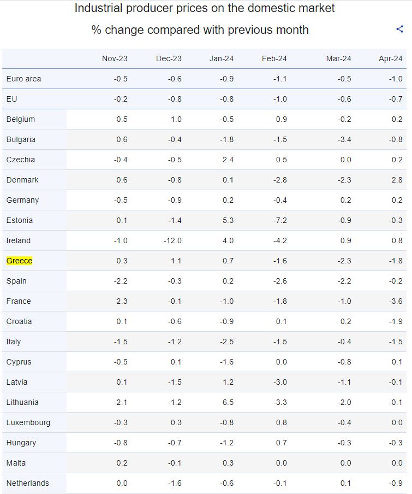Select the Bulgaria Mar-24 value -3.4
The width and height of the screenshot is (412, 494).
344,139
